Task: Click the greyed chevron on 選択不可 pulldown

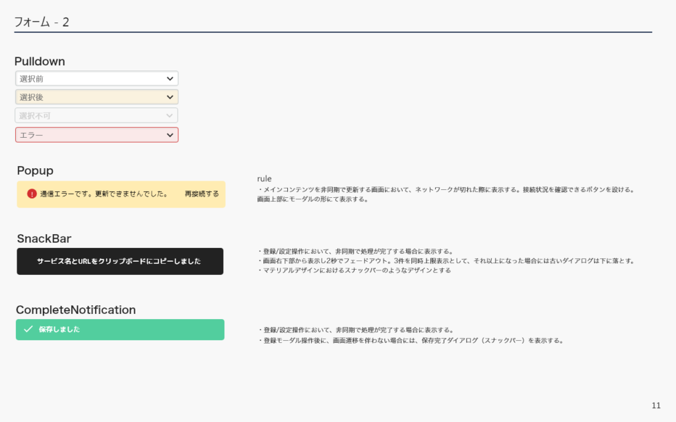Action: pyautogui.click(x=170, y=115)
